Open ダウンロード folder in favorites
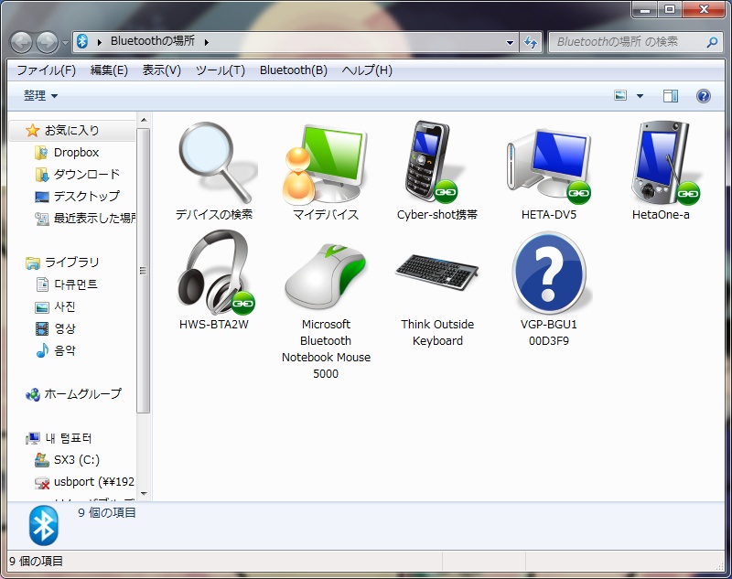 coord(78,175)
